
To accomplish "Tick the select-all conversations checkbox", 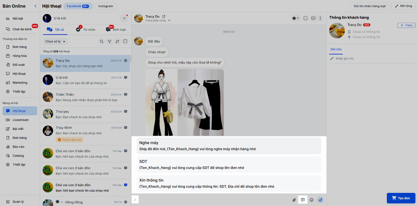I will pyautogui.click(x=125, y=41).
